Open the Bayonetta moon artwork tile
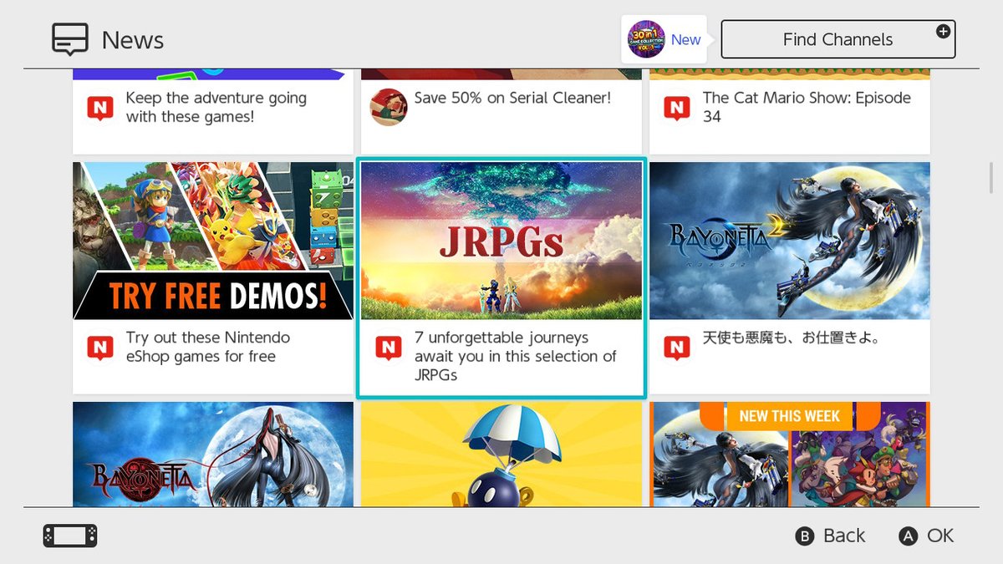The height and width of the screenshot is (564, 1003). [x=213, y=455]
